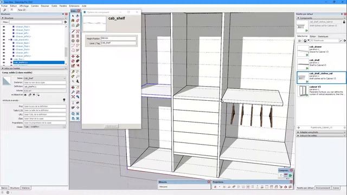Collapse the cab_drawer#5 tree node

(9, 40)
